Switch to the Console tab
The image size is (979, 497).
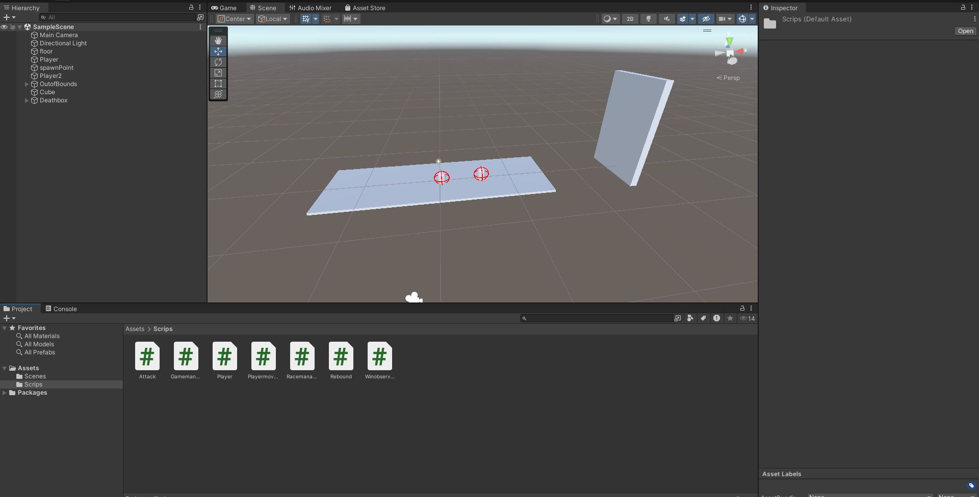click(x=61, y=309)
